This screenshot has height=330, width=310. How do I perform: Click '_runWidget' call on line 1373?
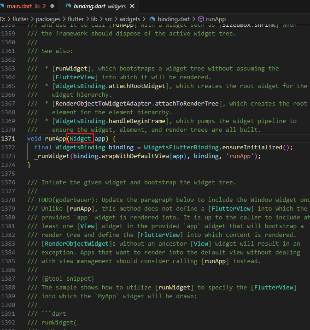click(52, 156)
